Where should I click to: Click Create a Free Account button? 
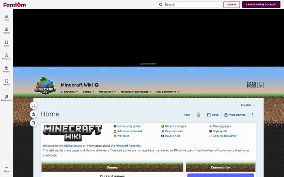pos(261,4)
